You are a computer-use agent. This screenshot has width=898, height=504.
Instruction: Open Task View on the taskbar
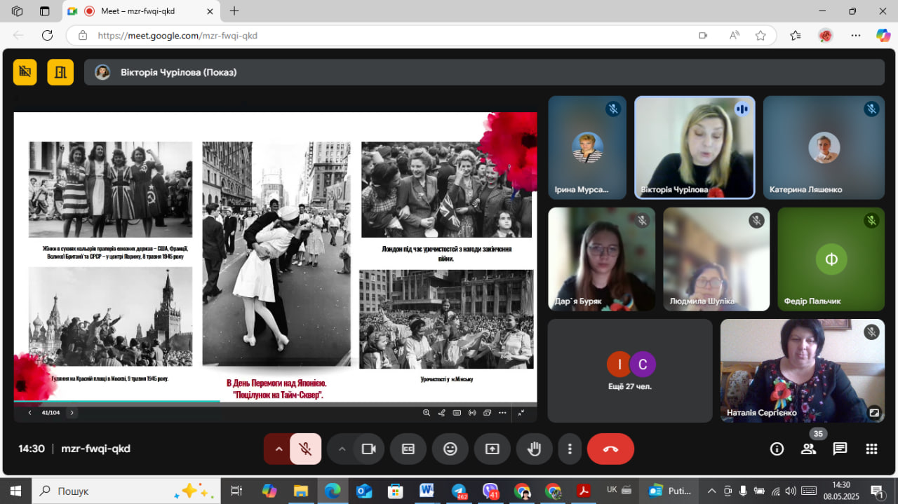236,491
